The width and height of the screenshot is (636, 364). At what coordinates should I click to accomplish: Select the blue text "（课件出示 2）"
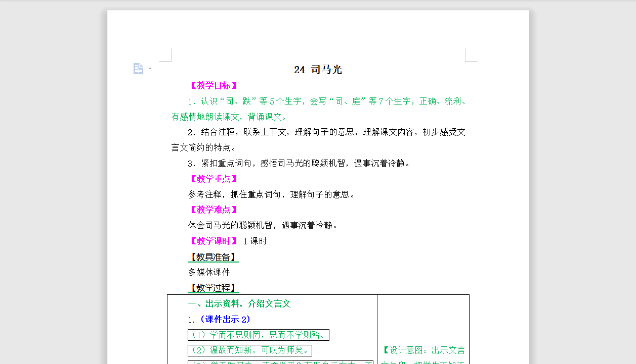pyautogui.click(x=224, y=319)
